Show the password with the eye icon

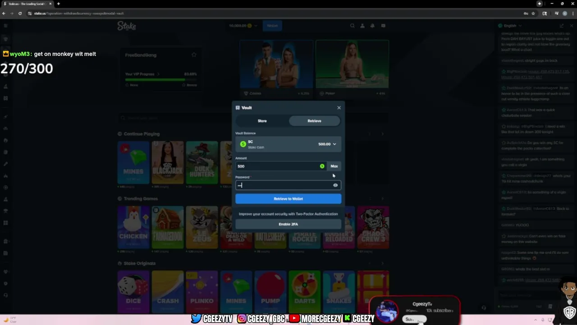(x=335, y=185)
